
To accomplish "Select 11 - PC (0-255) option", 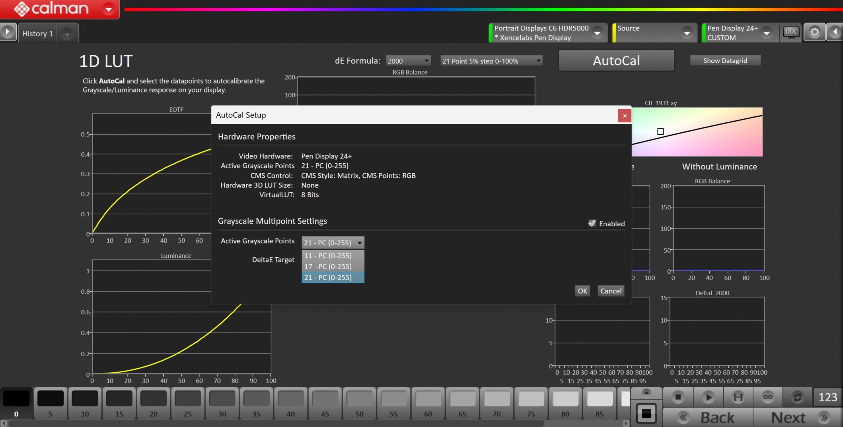I will pos(333,255).
